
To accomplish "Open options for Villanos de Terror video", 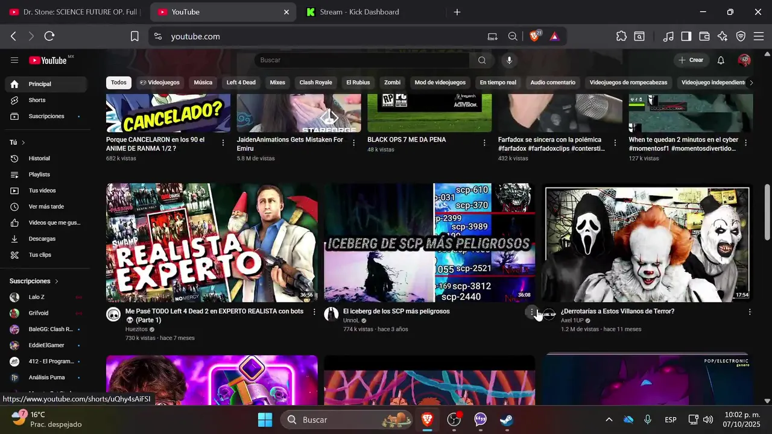I will [x=750, y=312].
